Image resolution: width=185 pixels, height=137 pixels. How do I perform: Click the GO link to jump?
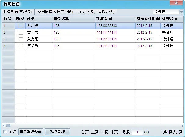147,132
